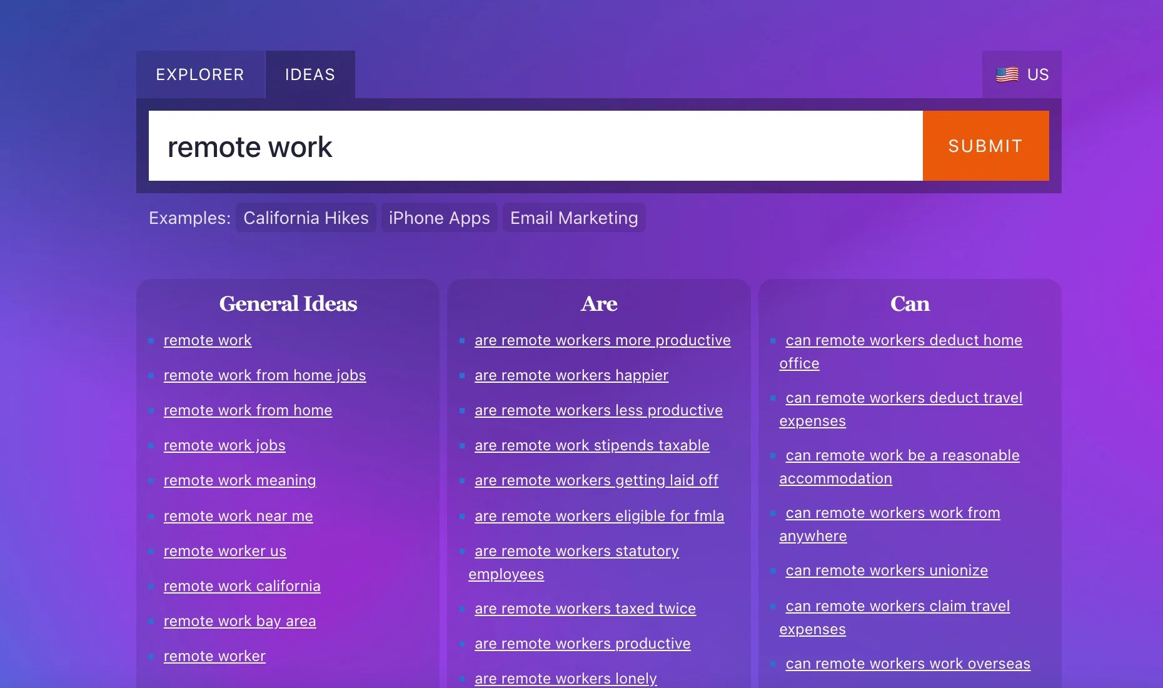
Task: Try the iPhone Apps example keyword
Action: [x=439, y=218]
